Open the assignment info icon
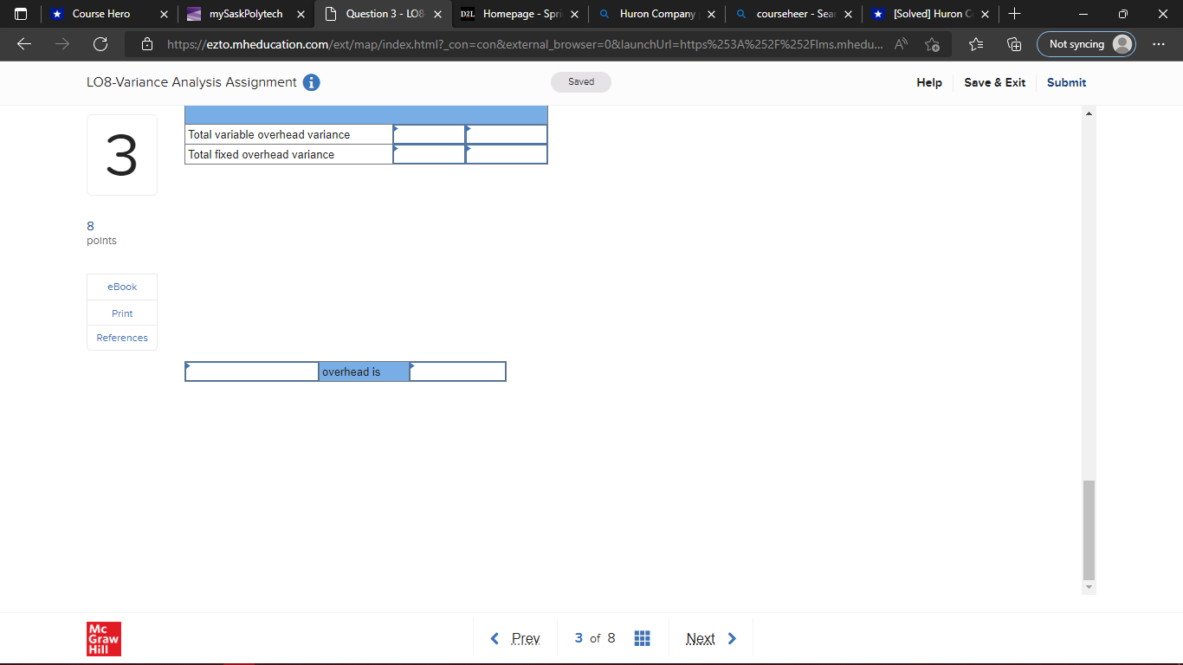1183x665 pixels. (311, 83)
